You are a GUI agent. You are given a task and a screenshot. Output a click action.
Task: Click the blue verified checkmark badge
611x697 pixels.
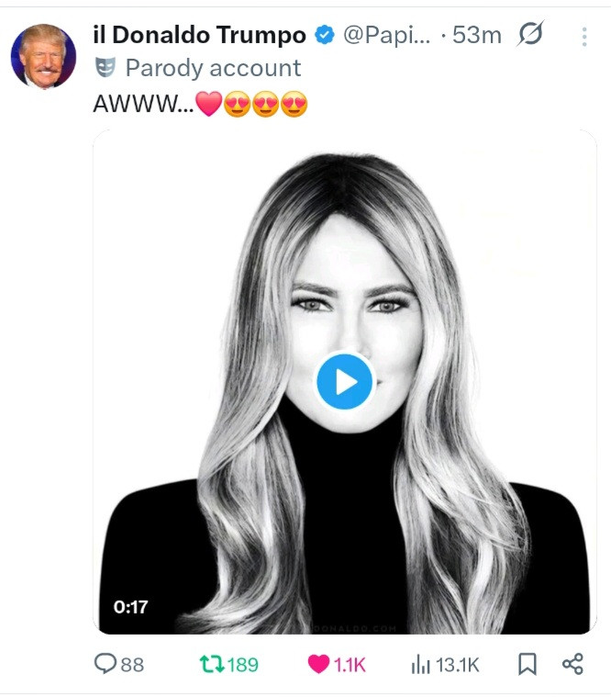[x=325, y=36]
